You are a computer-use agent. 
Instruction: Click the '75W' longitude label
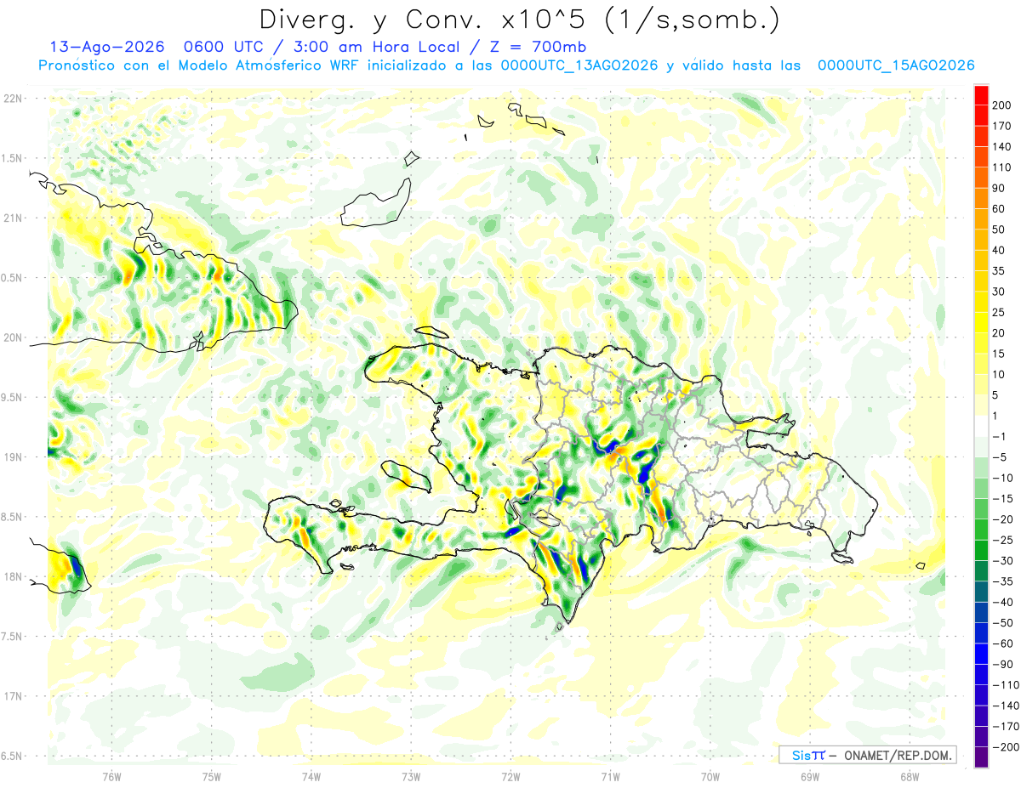pos(212,777)
